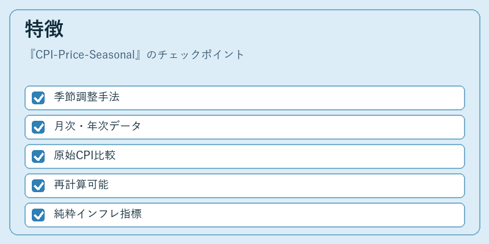Screen dimensions: 489x244
Task: Click the 純粋インフレ指標 label text
Action: (98, 214)
